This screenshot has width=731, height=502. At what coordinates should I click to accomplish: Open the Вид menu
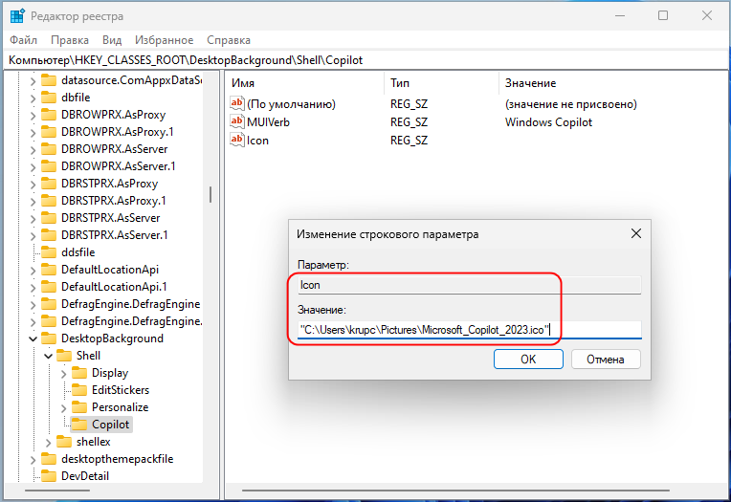(x=112, y=40)
